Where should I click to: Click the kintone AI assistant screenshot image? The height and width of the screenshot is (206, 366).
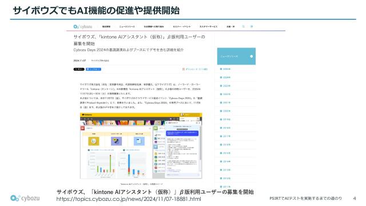[141, 146]
